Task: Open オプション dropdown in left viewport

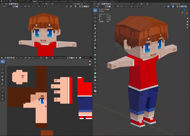Action: click(87, 4)
